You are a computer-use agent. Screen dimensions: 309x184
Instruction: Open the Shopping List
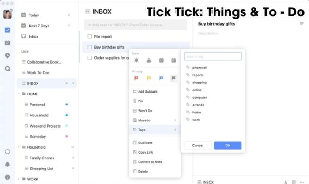pos(47,169)
